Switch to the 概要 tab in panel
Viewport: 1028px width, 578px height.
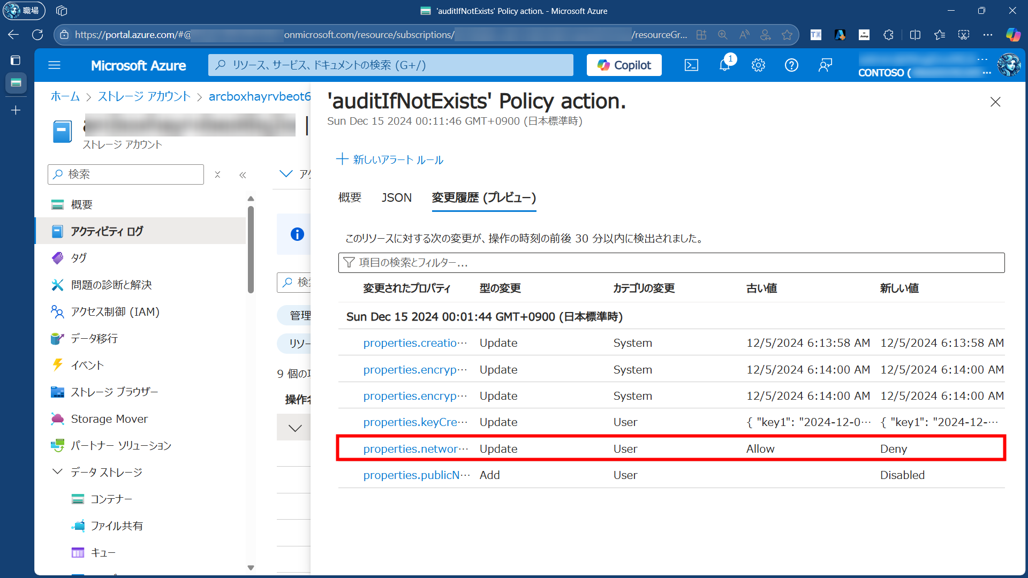point(350,197)
